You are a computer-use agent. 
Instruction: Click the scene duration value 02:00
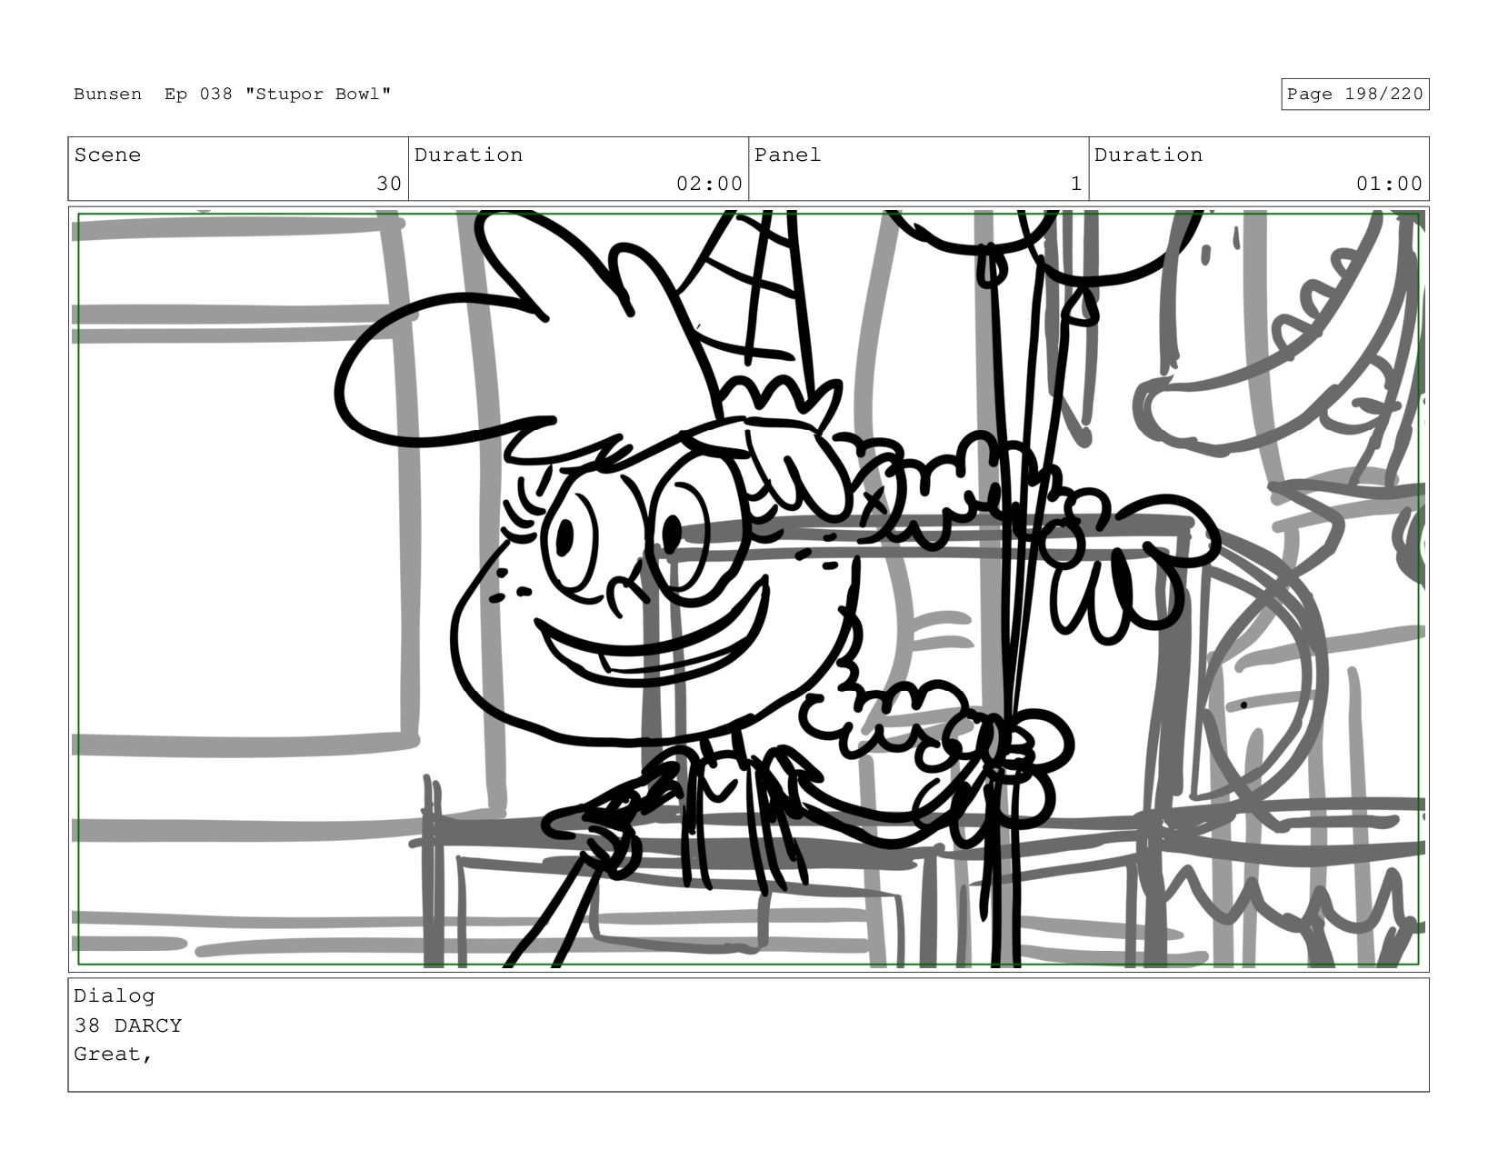coord(709,185)
